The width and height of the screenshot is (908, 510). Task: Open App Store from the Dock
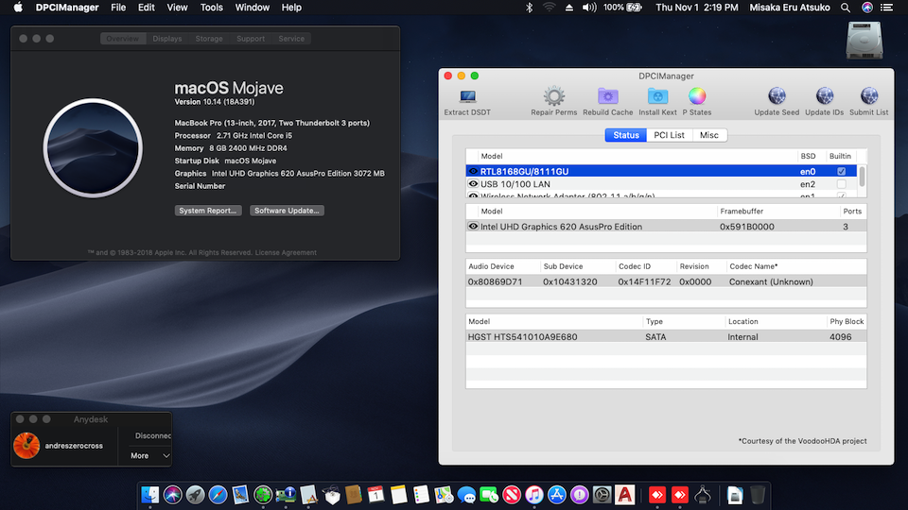coord(556,495)
